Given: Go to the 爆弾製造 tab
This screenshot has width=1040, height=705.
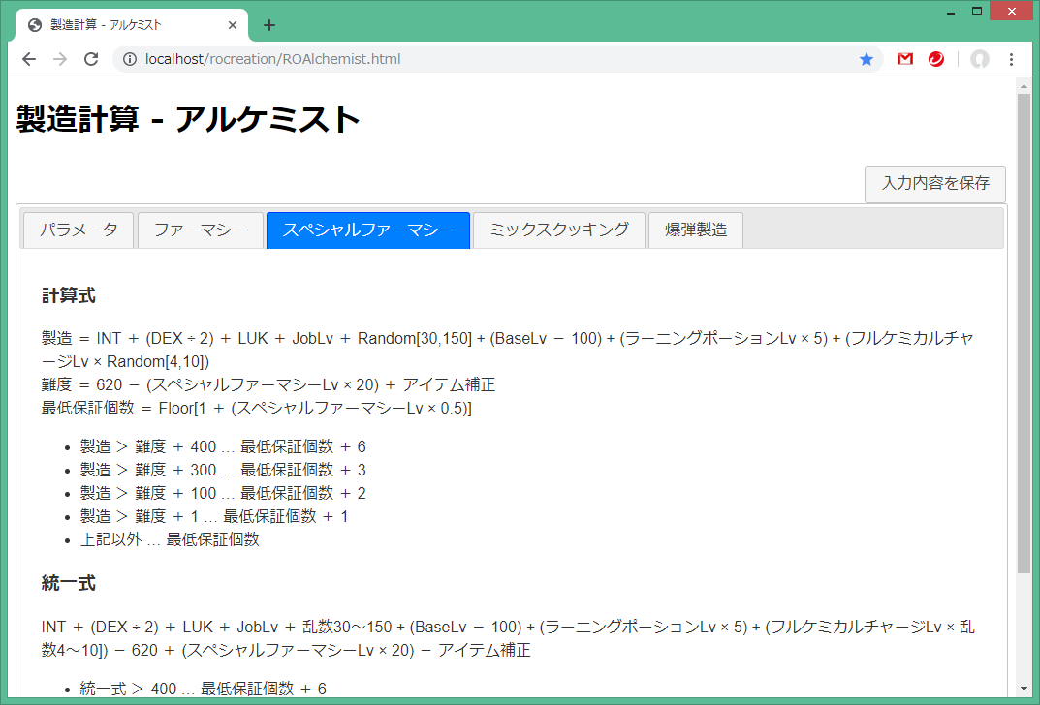Looking at the screenshot, I should [695, 230].
